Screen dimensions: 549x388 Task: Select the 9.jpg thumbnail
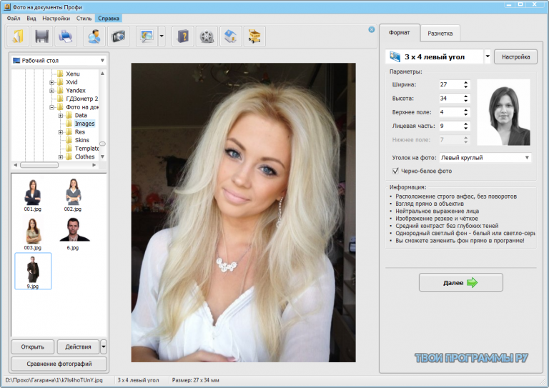[x=33, y=271]
